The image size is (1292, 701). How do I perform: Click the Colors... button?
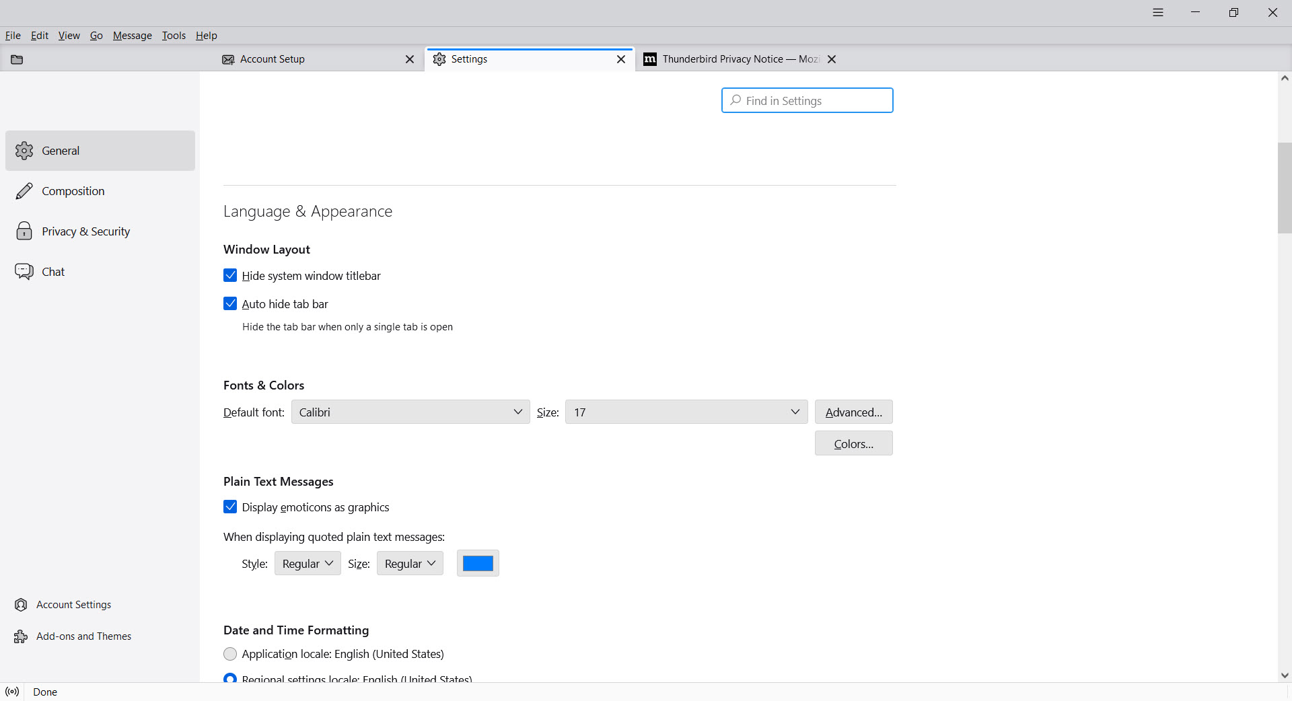[853, 444]
